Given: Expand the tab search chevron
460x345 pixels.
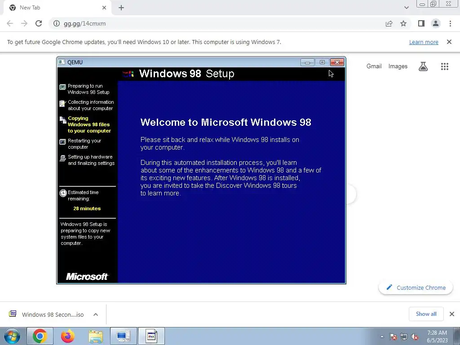Looking at the screenshot, I should [x=406, y=8].
